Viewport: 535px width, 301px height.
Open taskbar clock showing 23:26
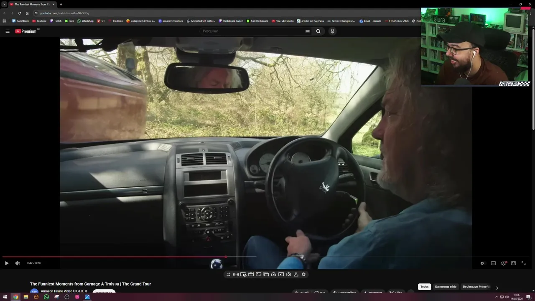(x=517, y=297)
